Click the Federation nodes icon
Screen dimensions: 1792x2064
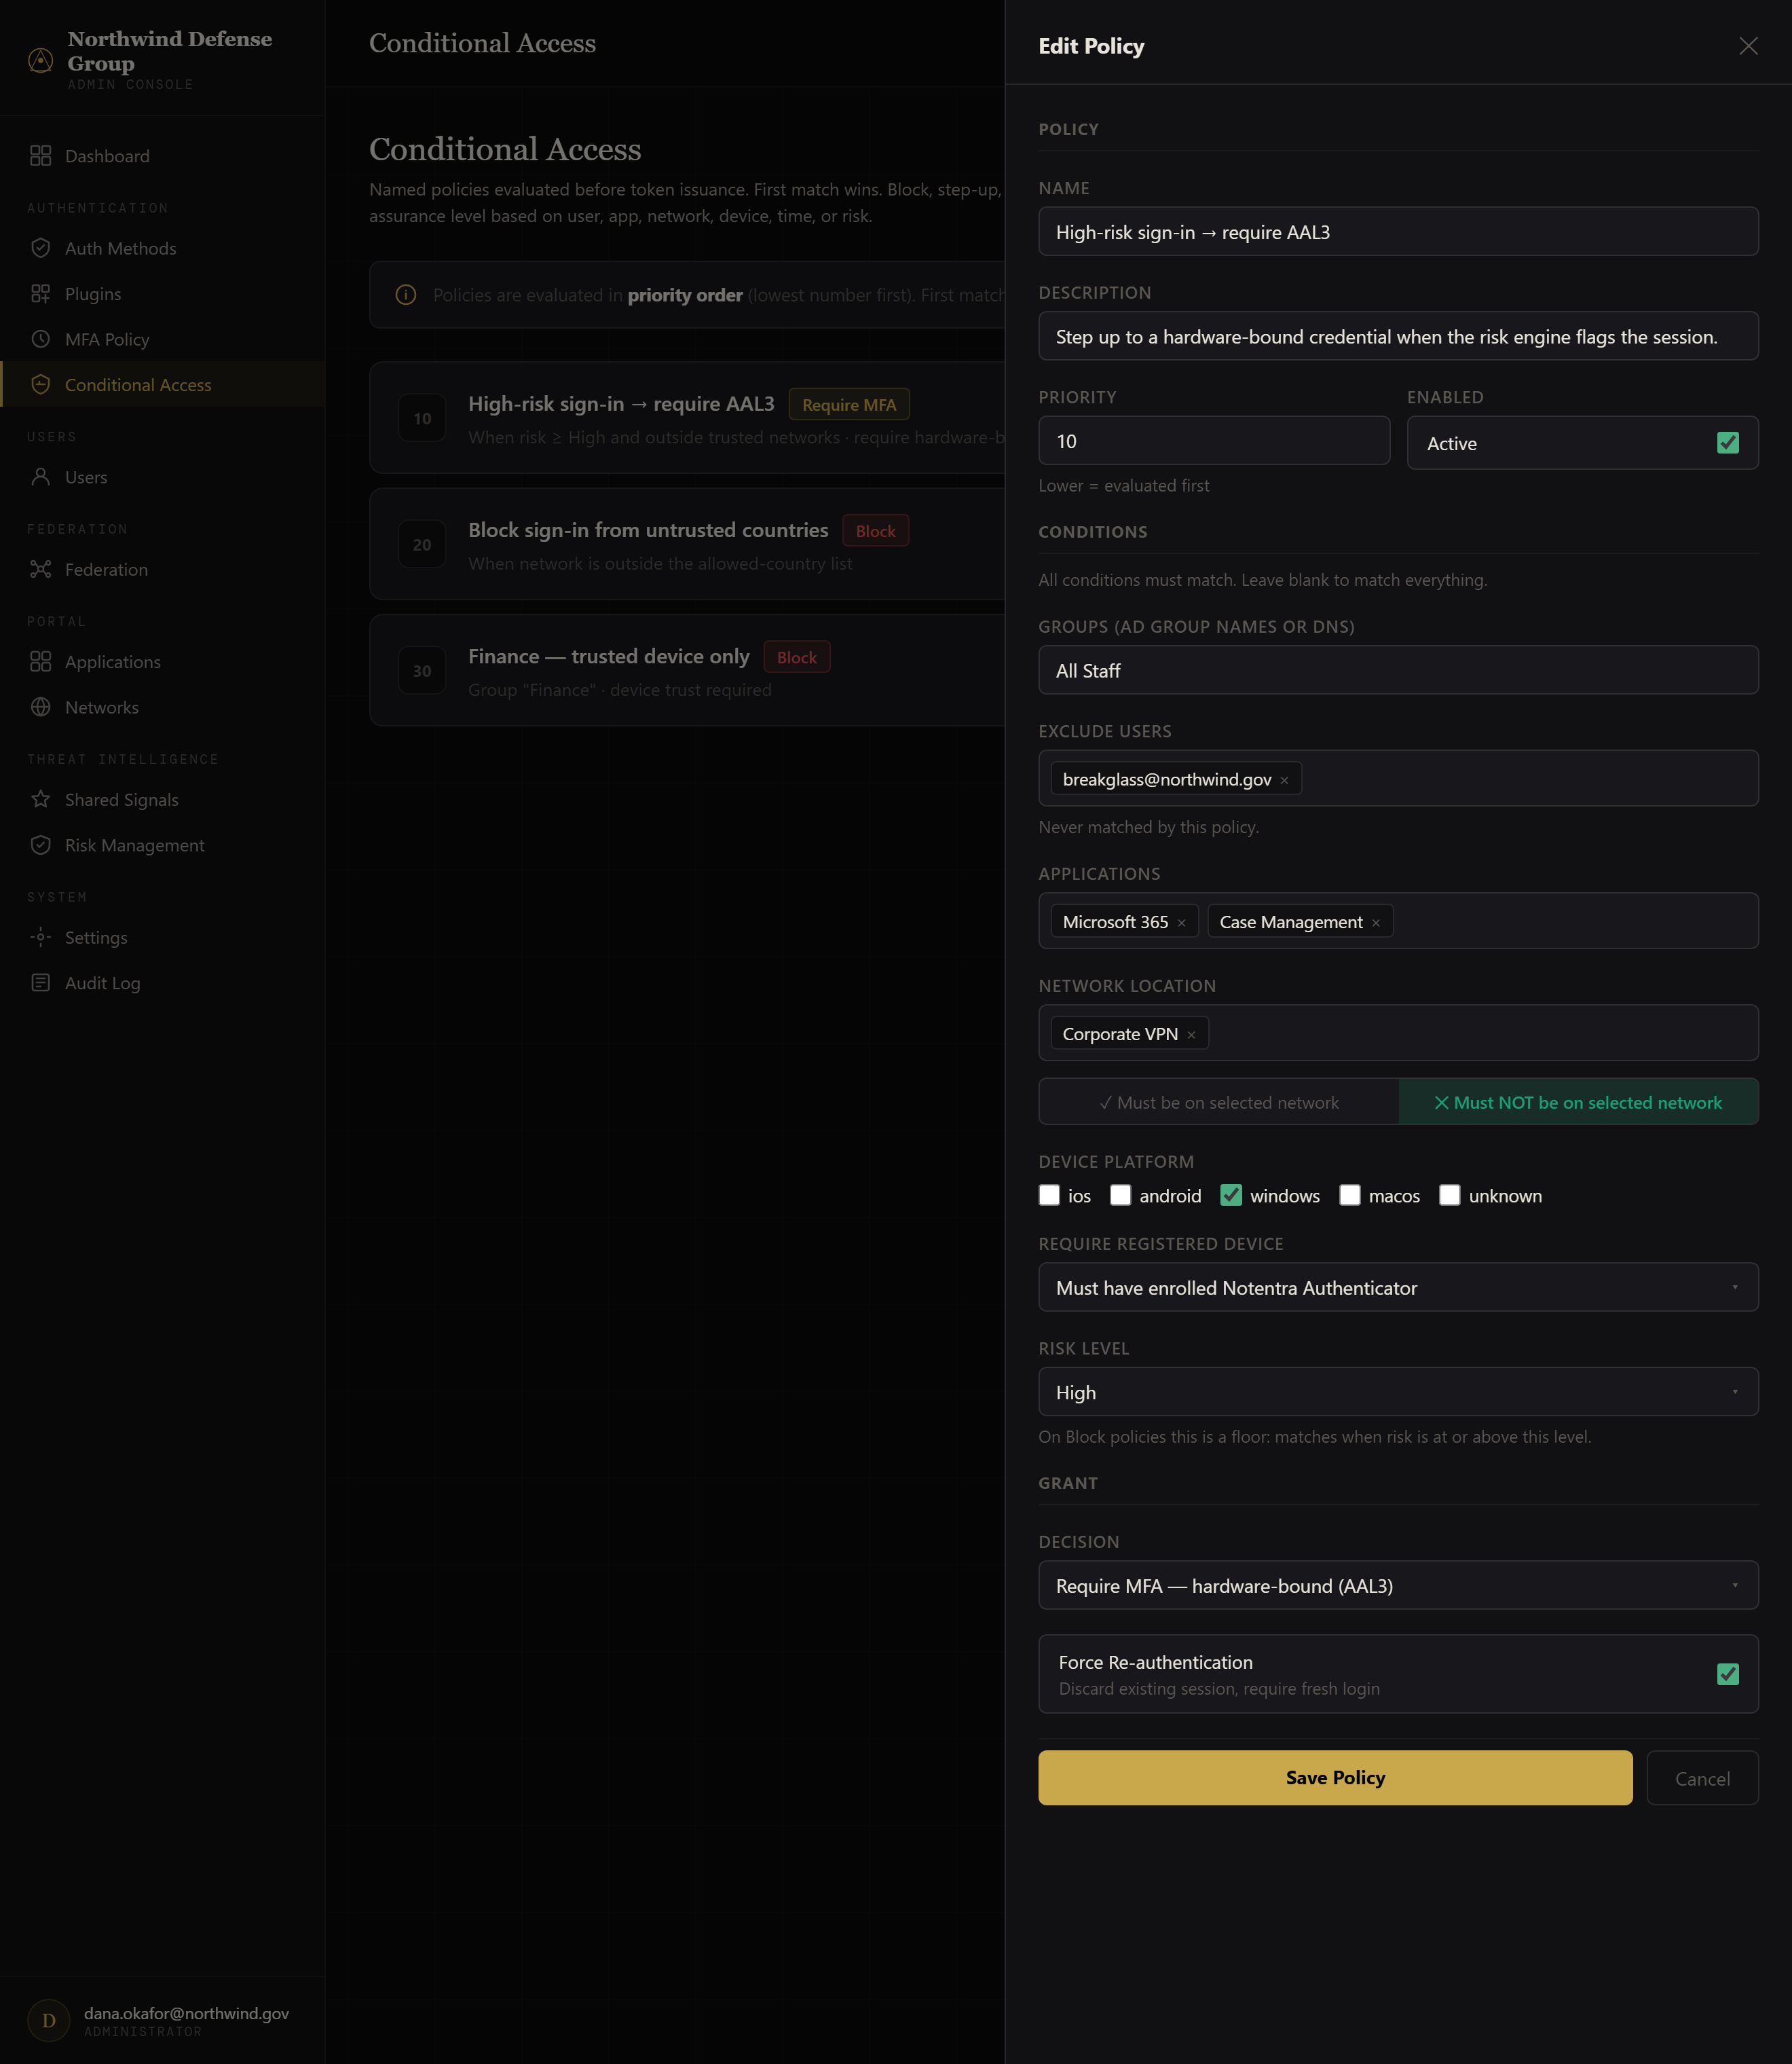pyautogui.click(x=40, y=569)
